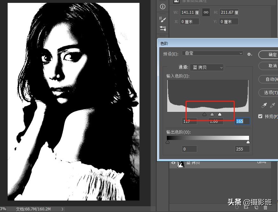278x212 pixels.
Task: Create new channel icon
Action: (x=256, y=208)
